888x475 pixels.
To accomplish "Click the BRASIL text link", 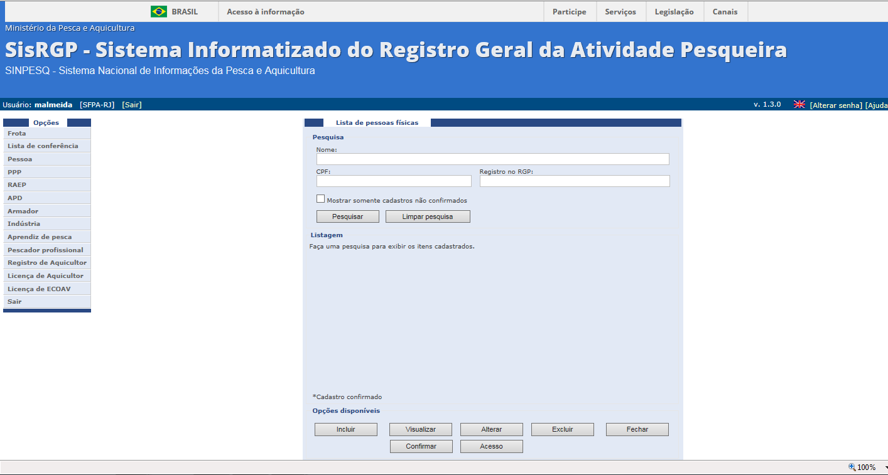I will [x=185, y=12].
